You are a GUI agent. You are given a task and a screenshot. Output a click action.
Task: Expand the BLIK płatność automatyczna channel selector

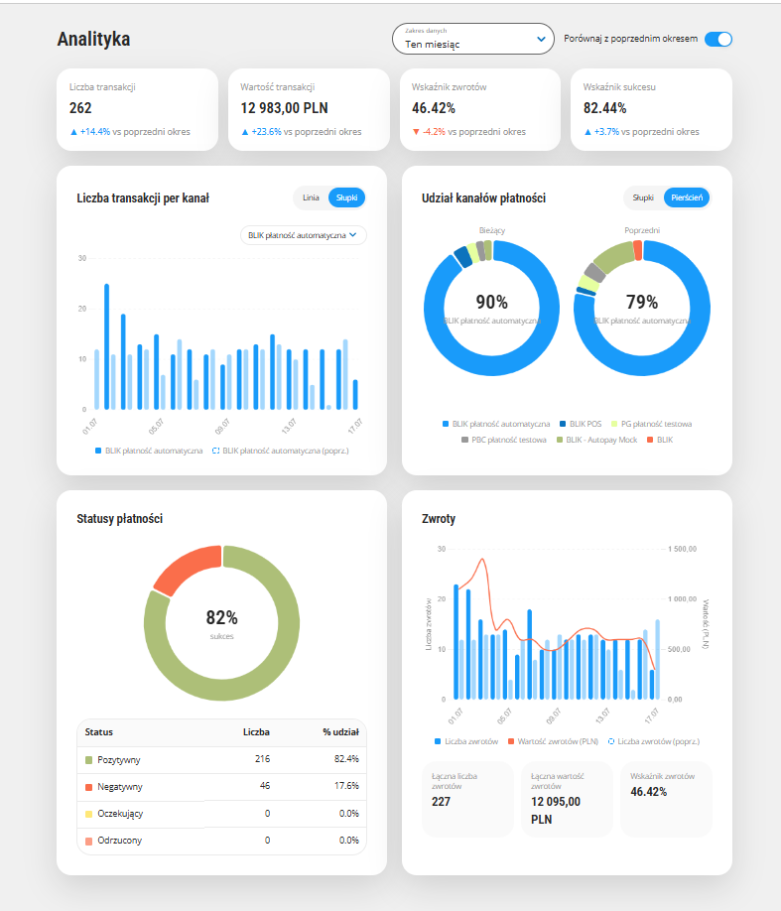(304, 235)
